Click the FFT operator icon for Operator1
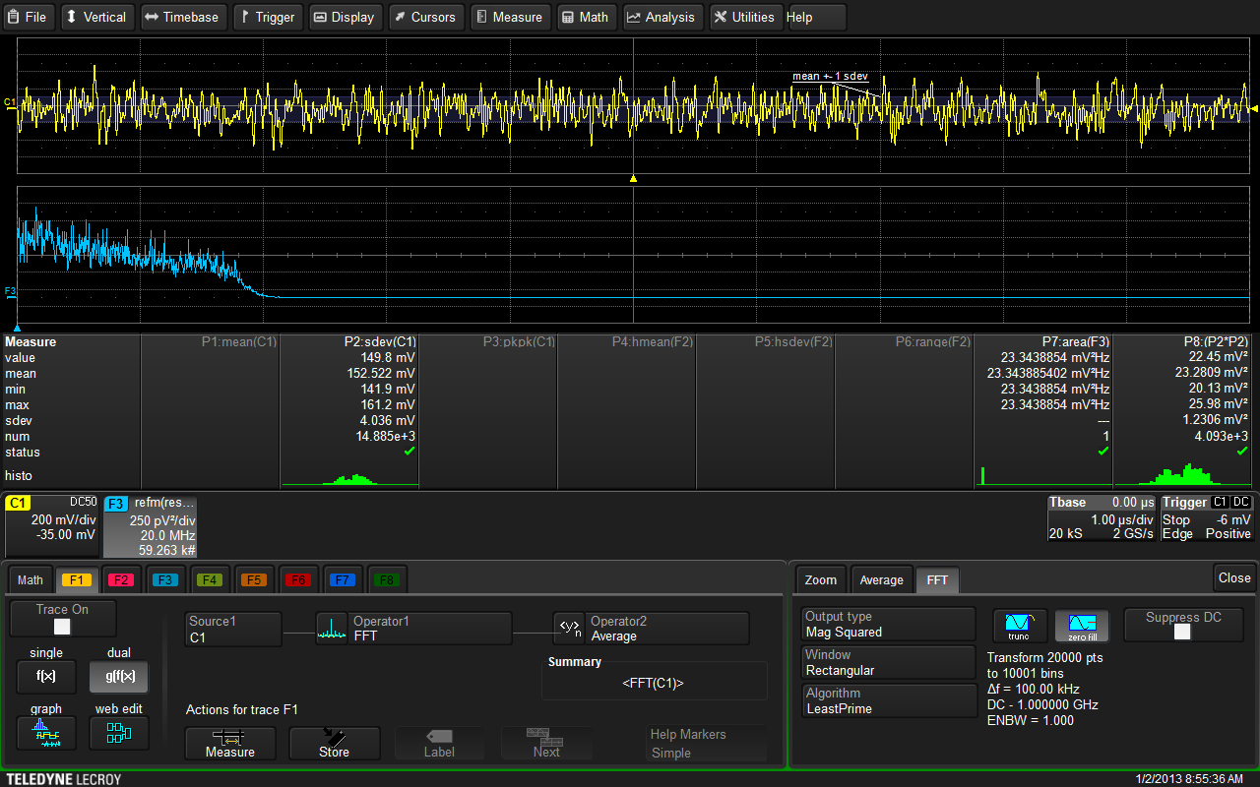Screen dimensions: 1260x787 (x=332, y=629)
